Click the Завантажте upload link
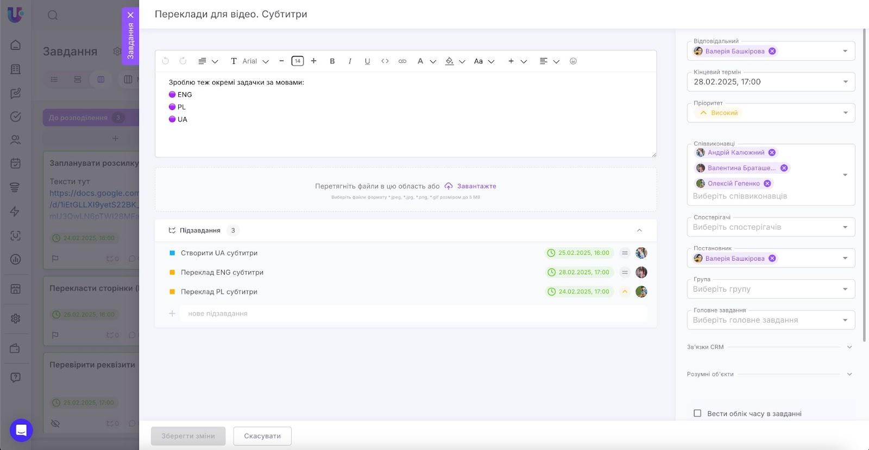 tap(476, 186)
